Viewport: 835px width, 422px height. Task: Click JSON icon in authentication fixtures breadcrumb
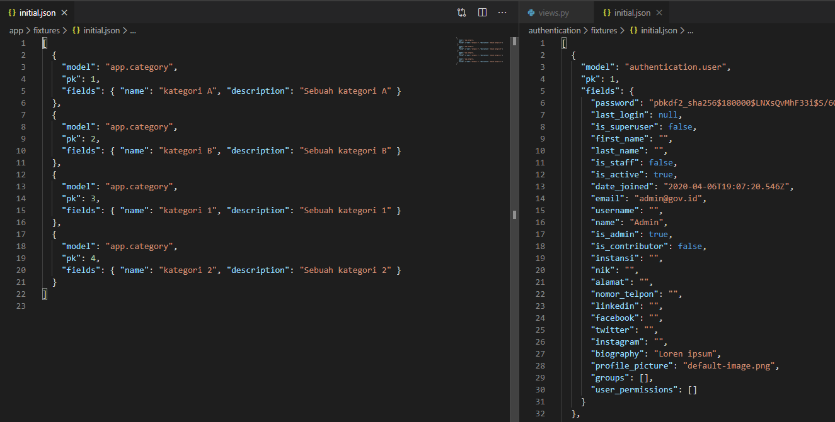click(633, 30)
